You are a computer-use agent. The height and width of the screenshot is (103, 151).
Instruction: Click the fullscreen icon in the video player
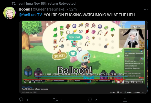[x=142, y=82]
